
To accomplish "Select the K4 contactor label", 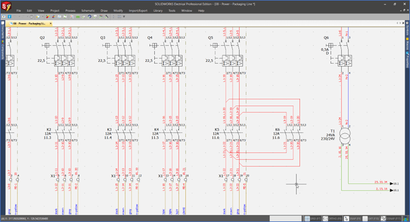I will [156, 129].
